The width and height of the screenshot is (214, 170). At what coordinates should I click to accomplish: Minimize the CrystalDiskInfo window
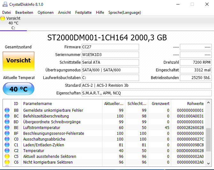[178, 4]
